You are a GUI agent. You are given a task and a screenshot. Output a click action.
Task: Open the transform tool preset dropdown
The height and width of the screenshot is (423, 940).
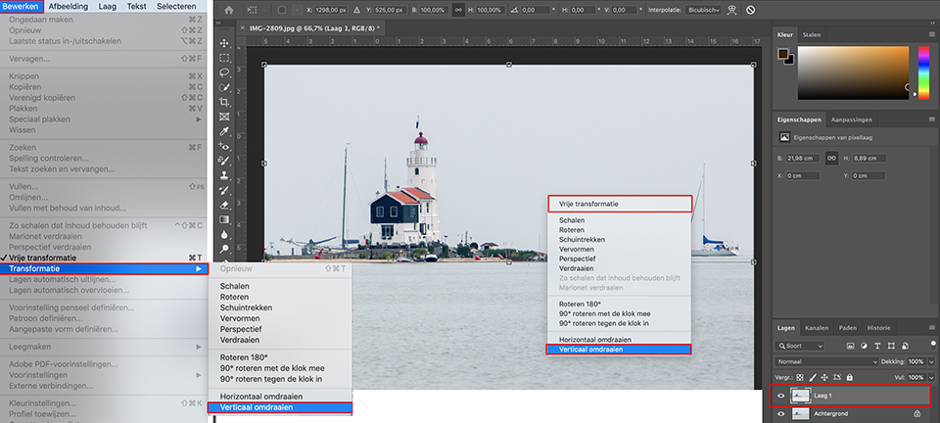point(255,10)
